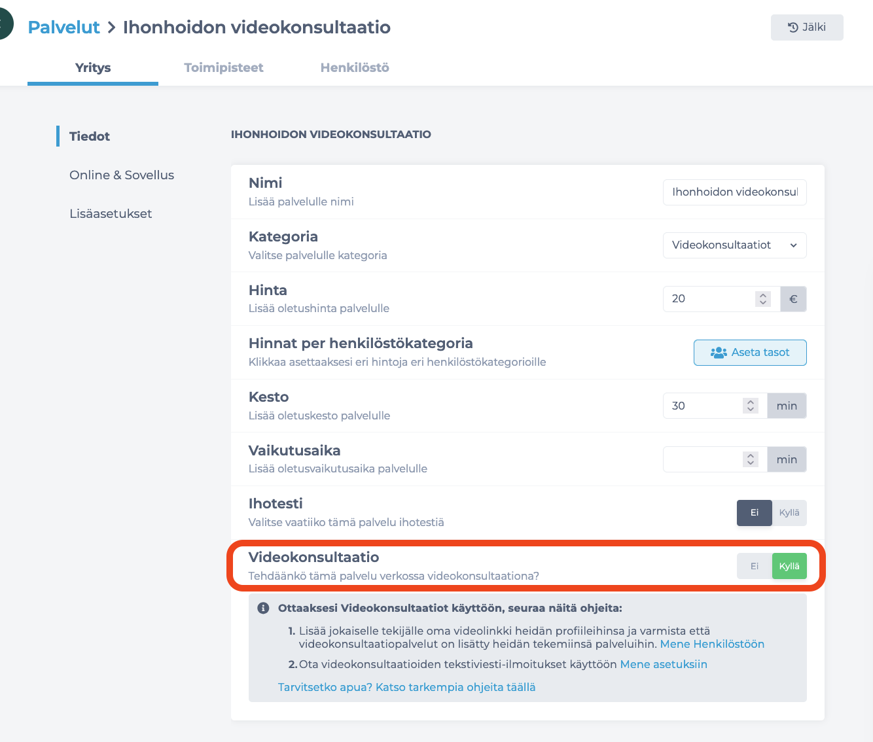Switch to the Henkilöstö tab
Image resolution: width=873 pixels, height=742 pixels.
click(x=355, y=67)
